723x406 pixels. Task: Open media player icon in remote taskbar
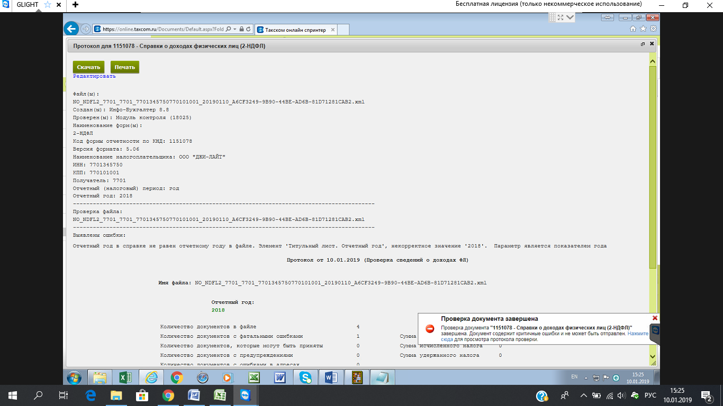pyautogui.click(x=228, y=377)
